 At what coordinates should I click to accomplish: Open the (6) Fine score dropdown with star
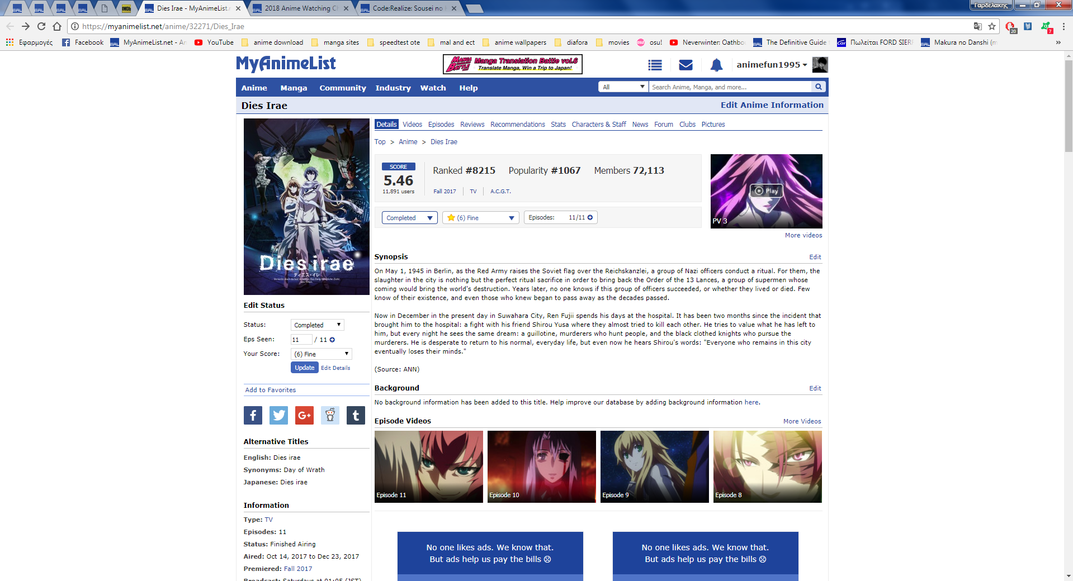[481, 218]
